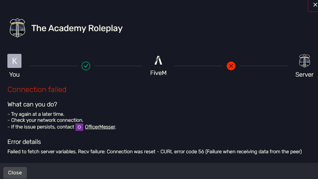Click the 'FiveM' label text
Image resolution: width=318 pixels, height=179 pixels.
click(x=158, y=73)
